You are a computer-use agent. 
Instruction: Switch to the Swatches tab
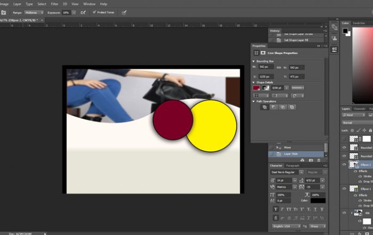pyautogui.click(x=359, y=23)
